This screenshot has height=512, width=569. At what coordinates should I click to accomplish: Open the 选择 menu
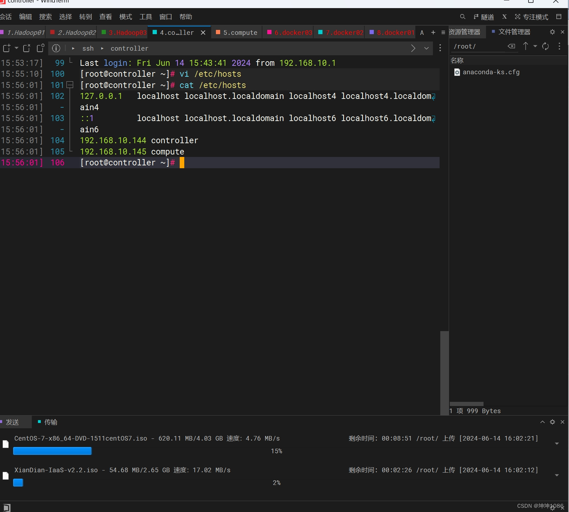coord(65,17)
